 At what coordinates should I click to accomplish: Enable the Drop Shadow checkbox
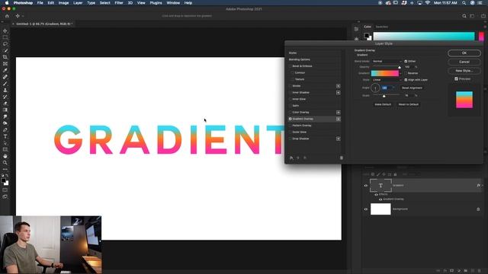(290, 139)
